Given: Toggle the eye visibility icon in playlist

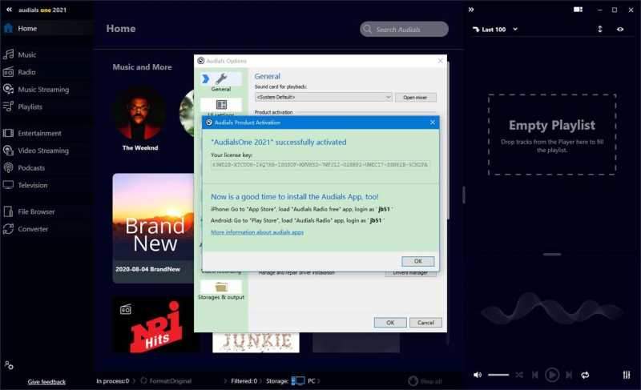Looking at the screenshot, I should pos(620,30).
